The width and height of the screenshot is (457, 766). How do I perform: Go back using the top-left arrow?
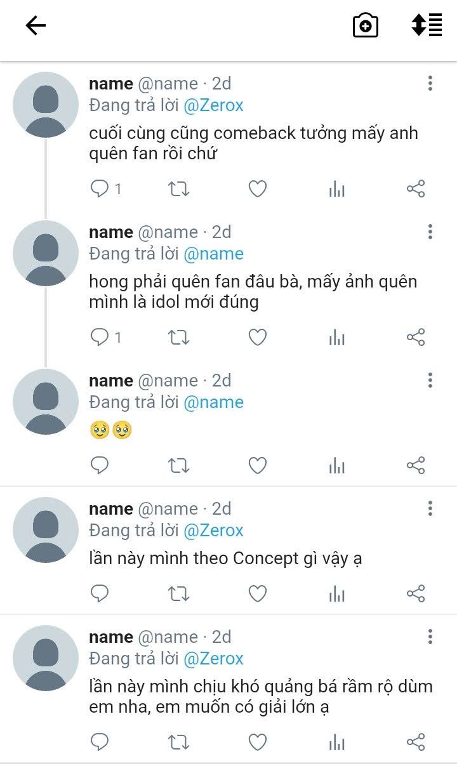click(x=36, y=25)
